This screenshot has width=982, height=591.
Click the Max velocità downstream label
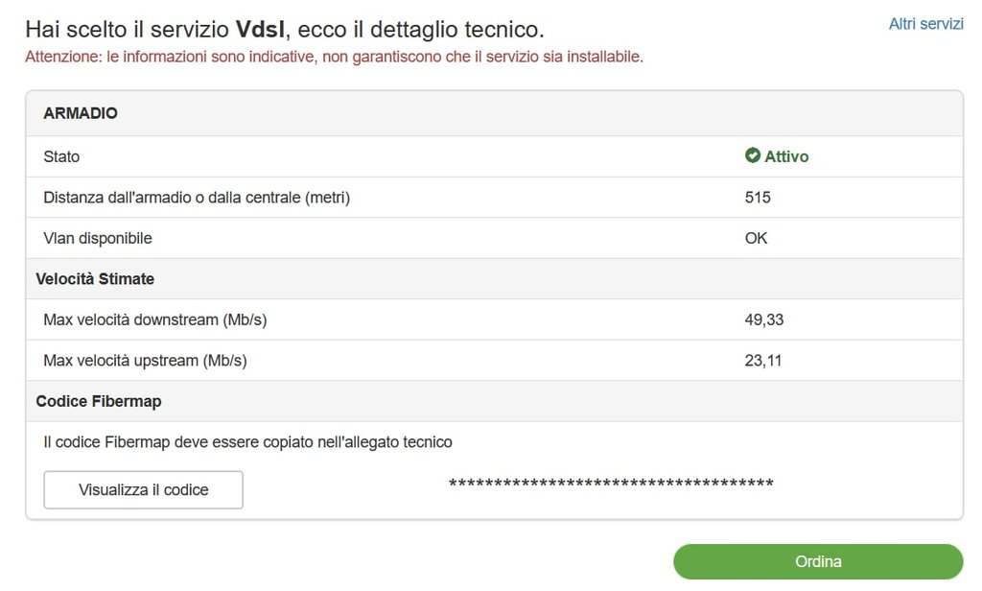(155, 319)
